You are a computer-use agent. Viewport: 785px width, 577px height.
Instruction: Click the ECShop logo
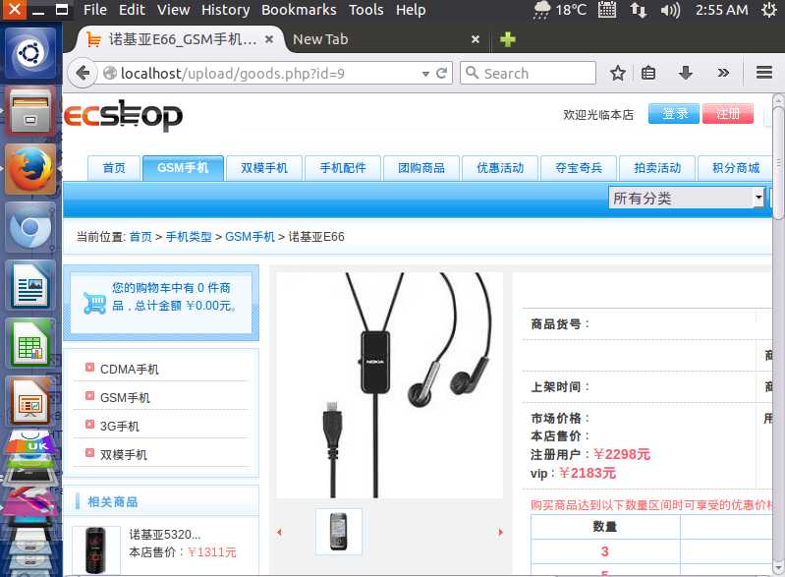pyautogui.click(x=123, y=116)
